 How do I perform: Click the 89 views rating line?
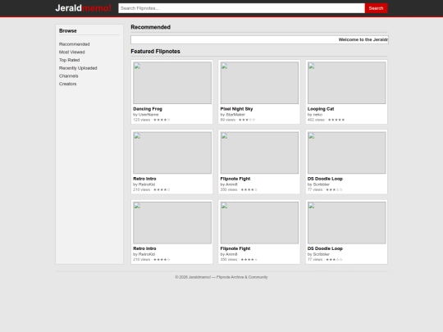(238, 120)
